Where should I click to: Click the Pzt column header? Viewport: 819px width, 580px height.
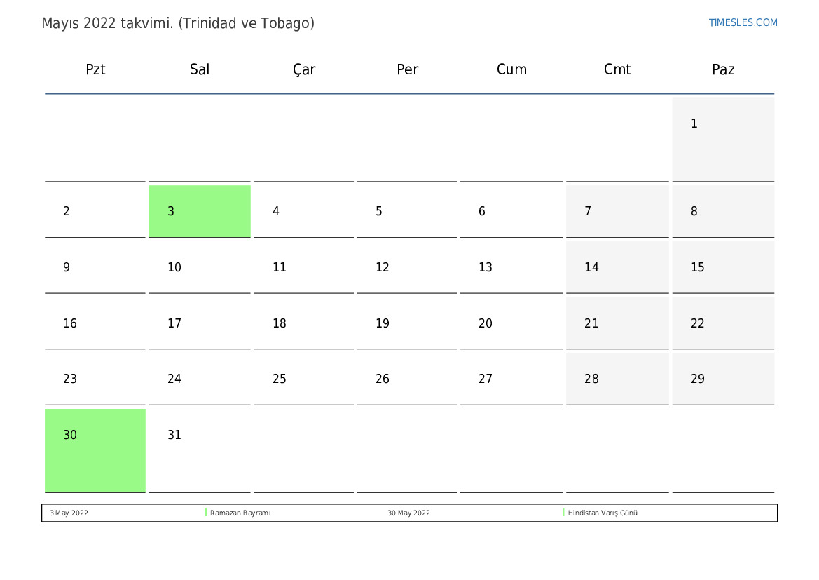[95, 69]
